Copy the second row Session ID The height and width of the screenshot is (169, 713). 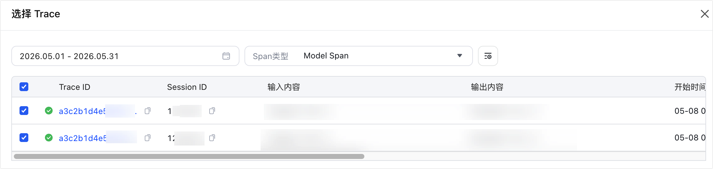pyautogui.click(x=212, y=138)
